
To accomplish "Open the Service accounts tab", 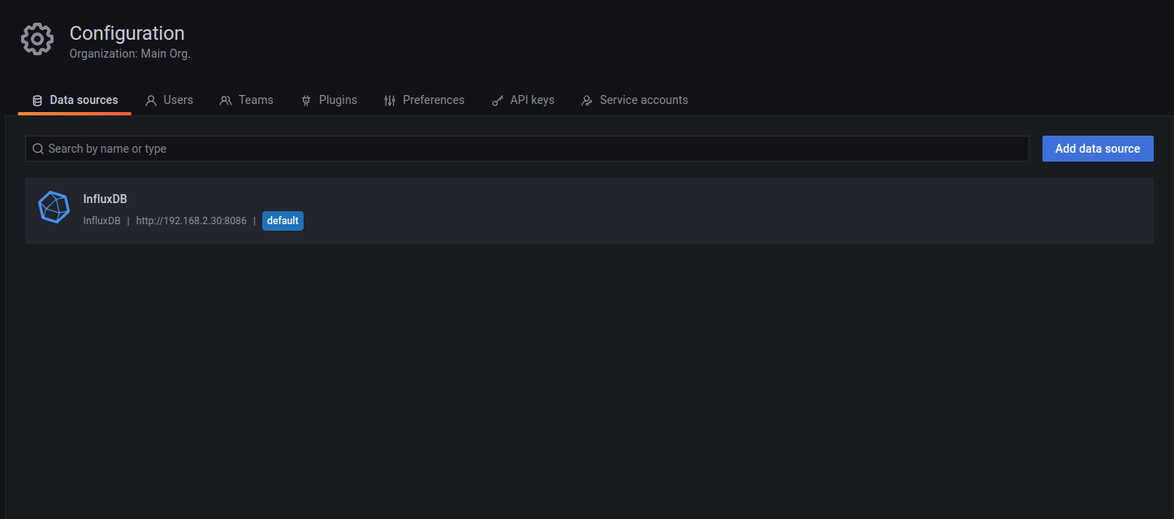I will point(634,100).
